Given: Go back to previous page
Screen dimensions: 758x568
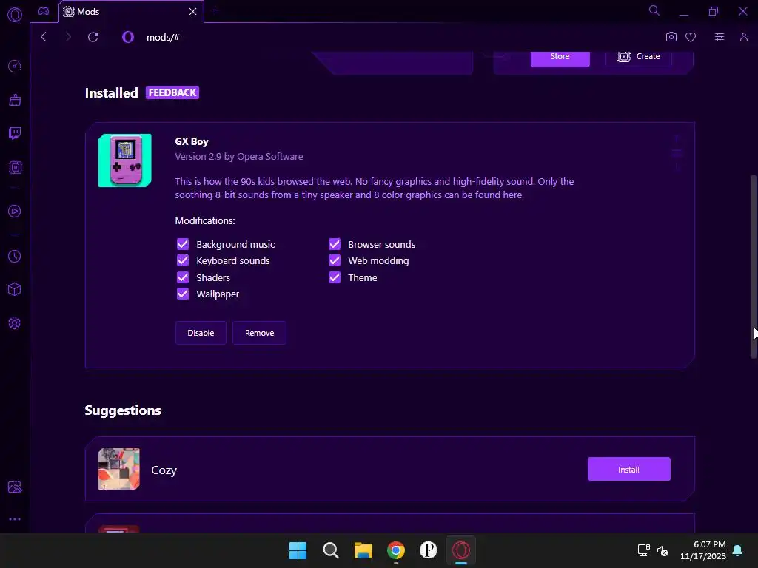Looking at the screenshot, I should coord(44,37).
